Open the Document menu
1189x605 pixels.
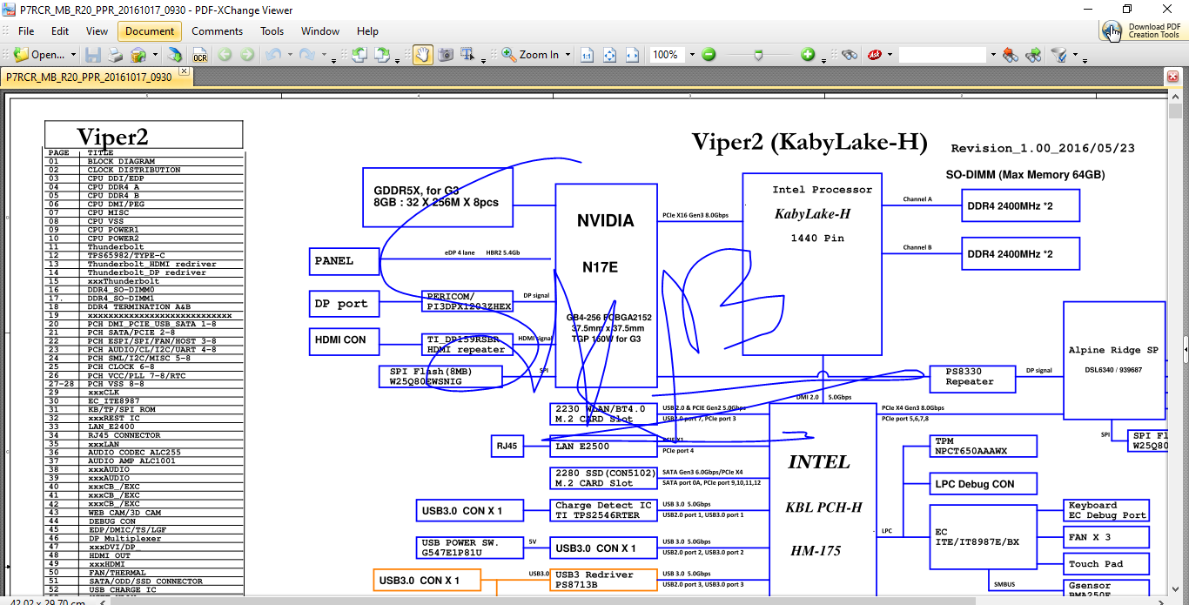(150, 30)
